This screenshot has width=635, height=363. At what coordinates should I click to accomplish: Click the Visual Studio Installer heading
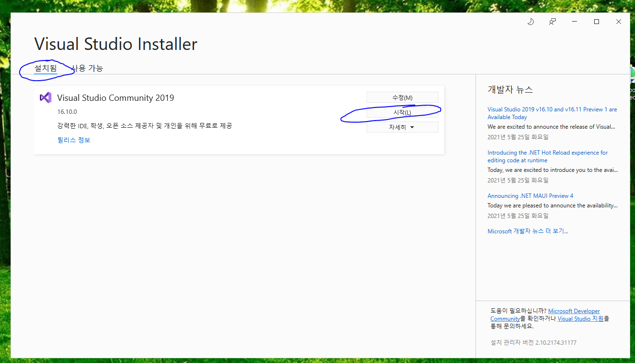pos(116,44)
